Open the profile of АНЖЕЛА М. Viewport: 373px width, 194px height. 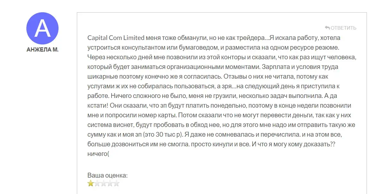coord(42,50)
